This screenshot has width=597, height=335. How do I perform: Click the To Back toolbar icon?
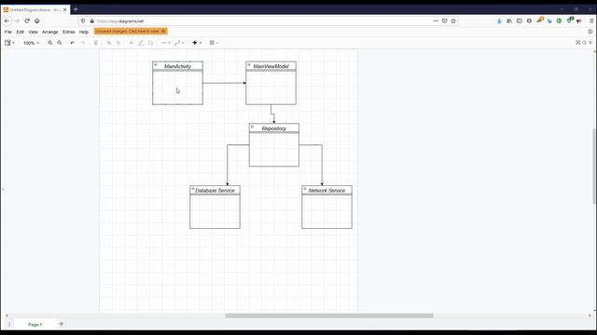[x=118, y=43]
